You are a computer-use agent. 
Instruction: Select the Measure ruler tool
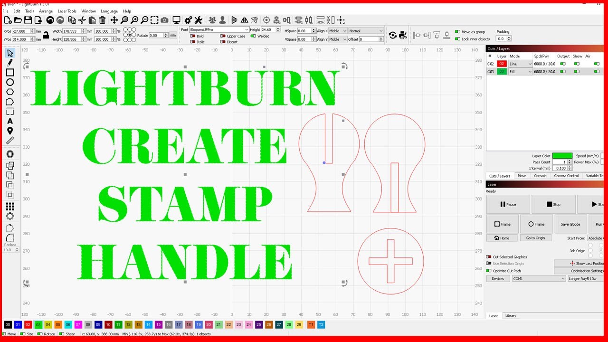[10, 141]
